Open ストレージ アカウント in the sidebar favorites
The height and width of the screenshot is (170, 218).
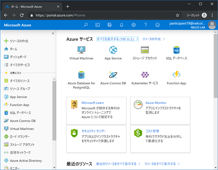(x=19, y=145)
